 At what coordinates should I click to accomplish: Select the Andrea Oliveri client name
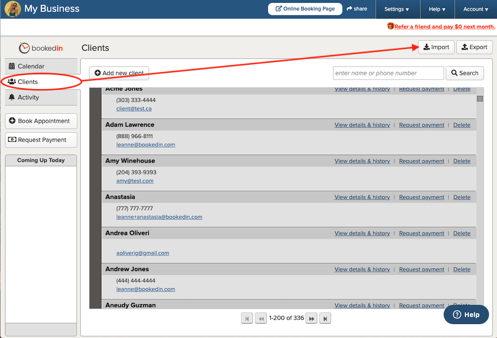tap(127, 233)
